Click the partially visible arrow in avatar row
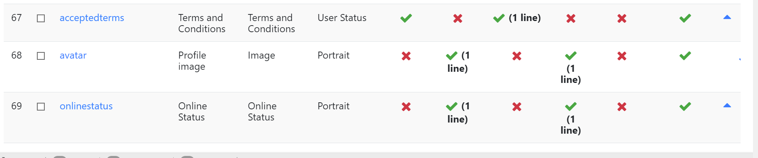 click(x=739, y=59)
